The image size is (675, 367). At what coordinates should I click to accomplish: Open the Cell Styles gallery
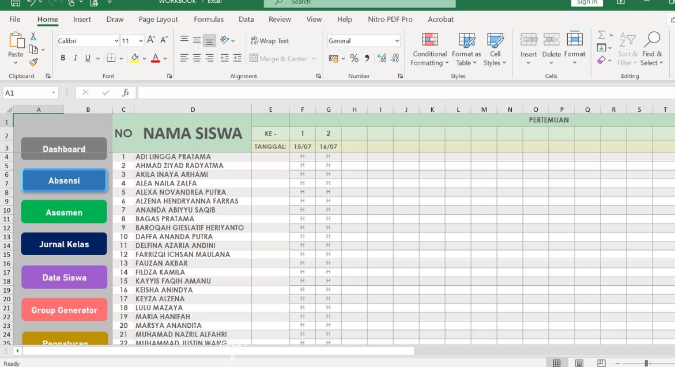point(495,49)
